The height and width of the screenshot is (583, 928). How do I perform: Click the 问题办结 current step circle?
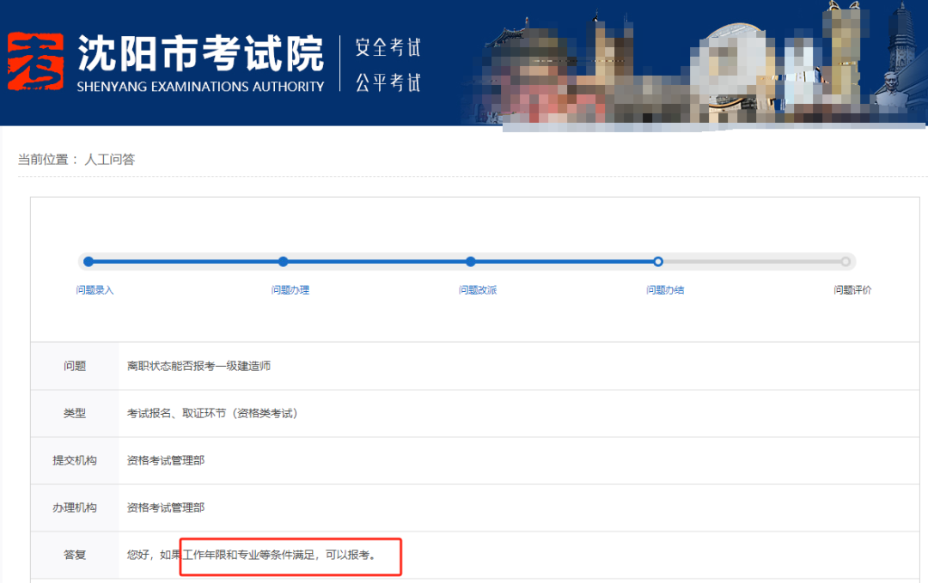[658, 262]
